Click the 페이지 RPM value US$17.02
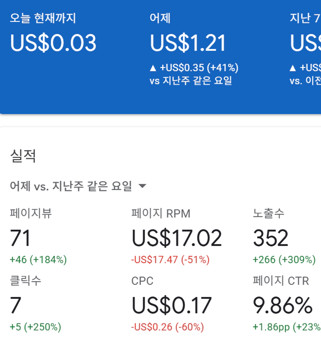321x351 pixels. [177, 238]
